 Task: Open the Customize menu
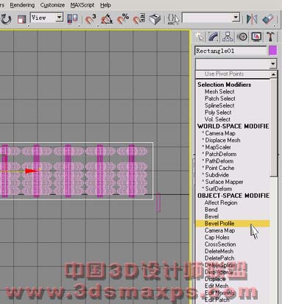(x=52, y=5)
